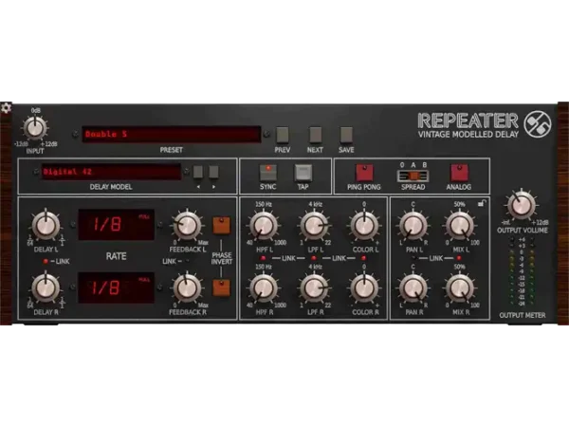Move the SPREAD switch

point(413,176)
